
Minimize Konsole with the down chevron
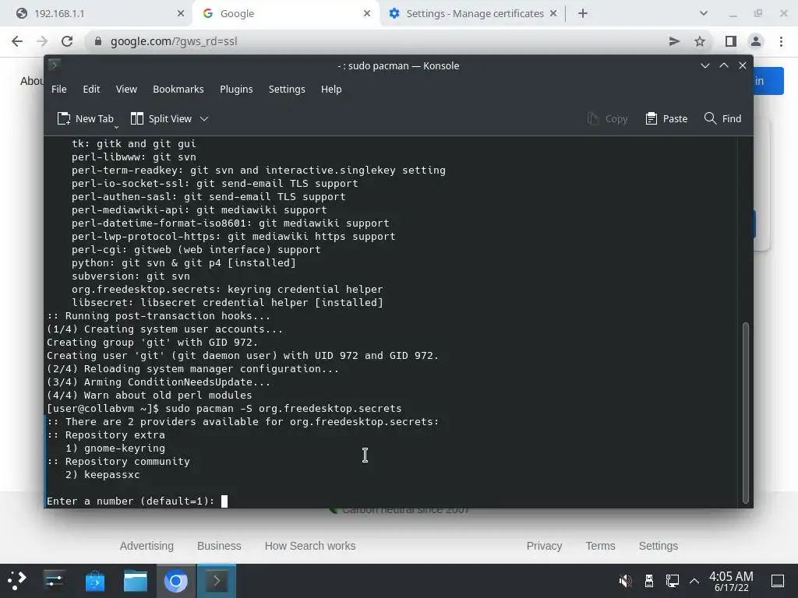[x=704, y=65]
